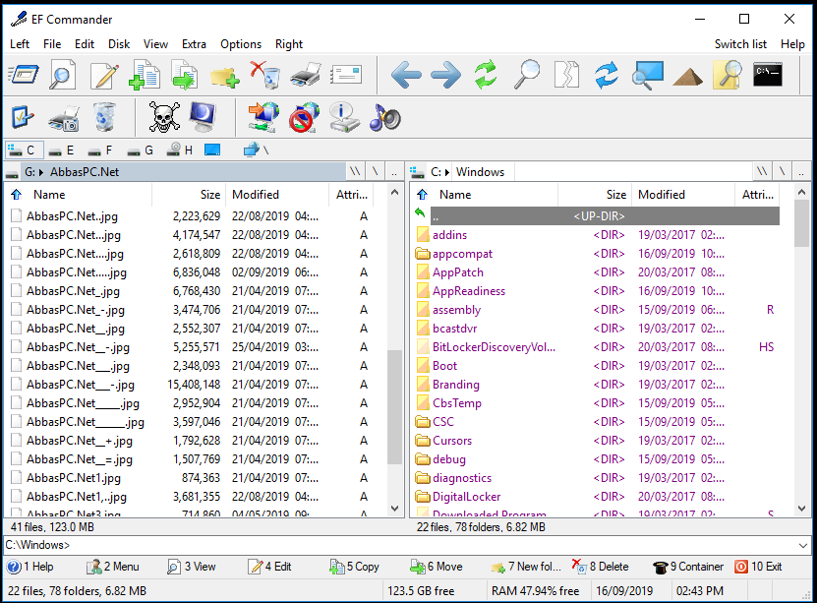817x603 pixels.
Task: Switch to drive G
Action: (141, 151)
